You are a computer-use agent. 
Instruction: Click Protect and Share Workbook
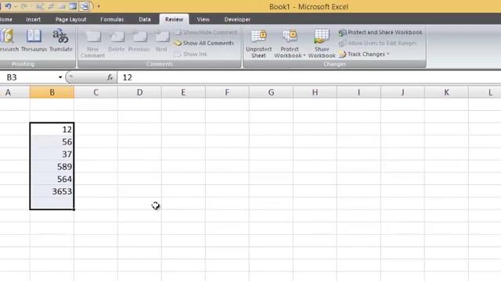(x=380, y=32)
